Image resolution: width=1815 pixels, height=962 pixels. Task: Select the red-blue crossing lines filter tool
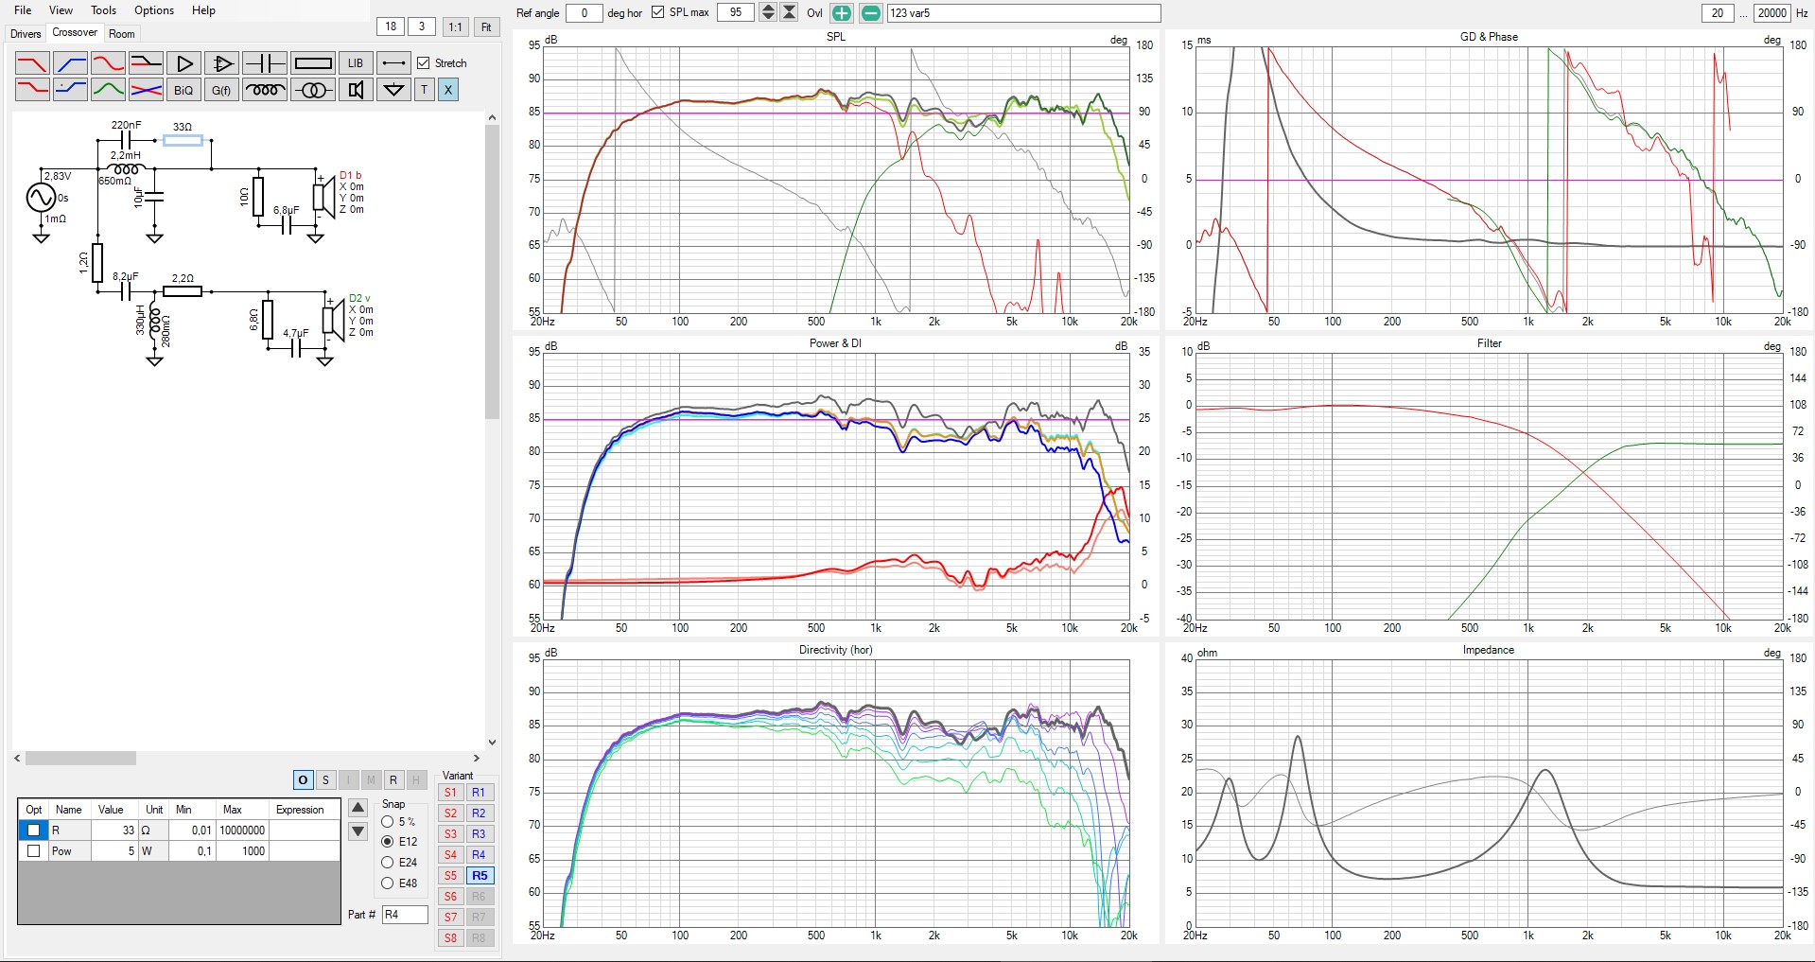[x=146, y=90]
